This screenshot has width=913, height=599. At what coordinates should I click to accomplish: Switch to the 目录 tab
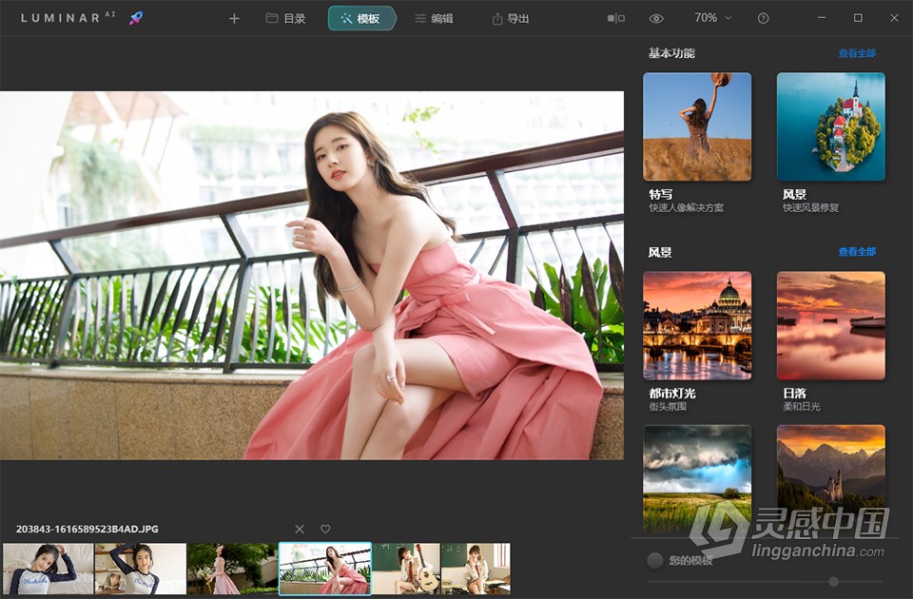pyautogui.click(x=285, y=17)
